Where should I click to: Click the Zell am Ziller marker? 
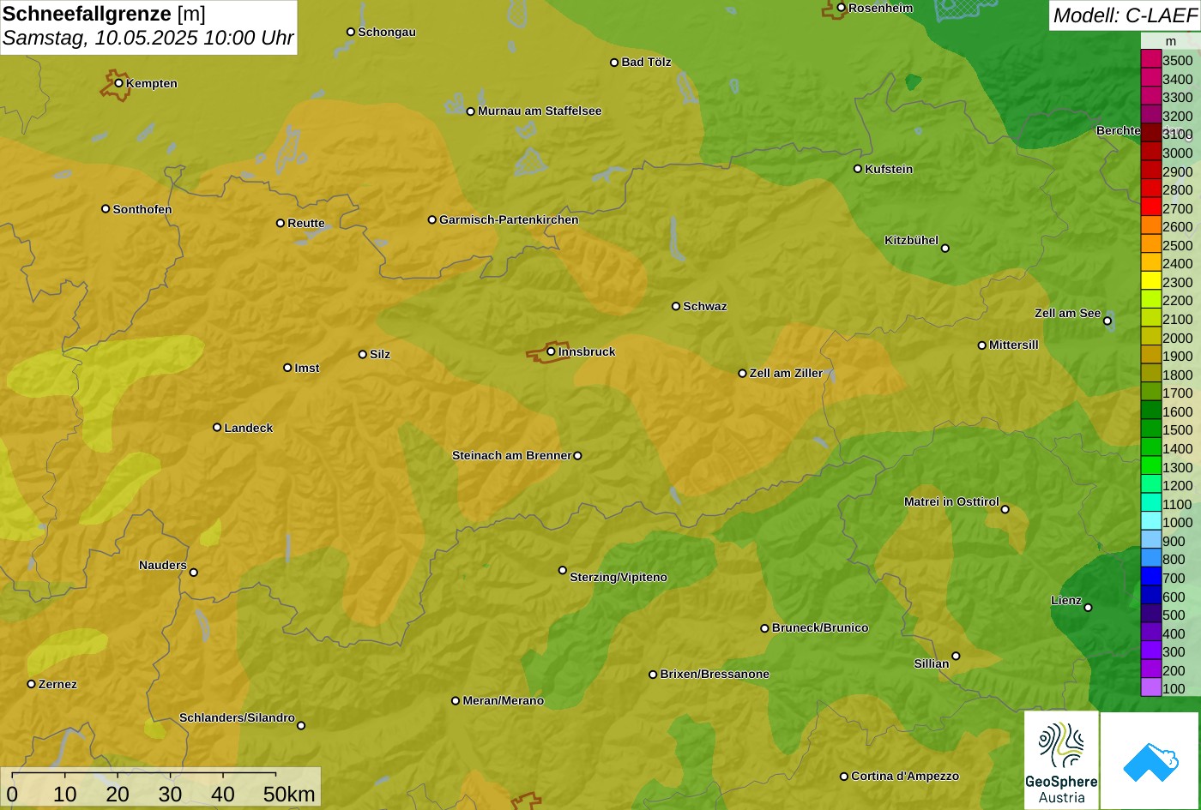(743, 373)
